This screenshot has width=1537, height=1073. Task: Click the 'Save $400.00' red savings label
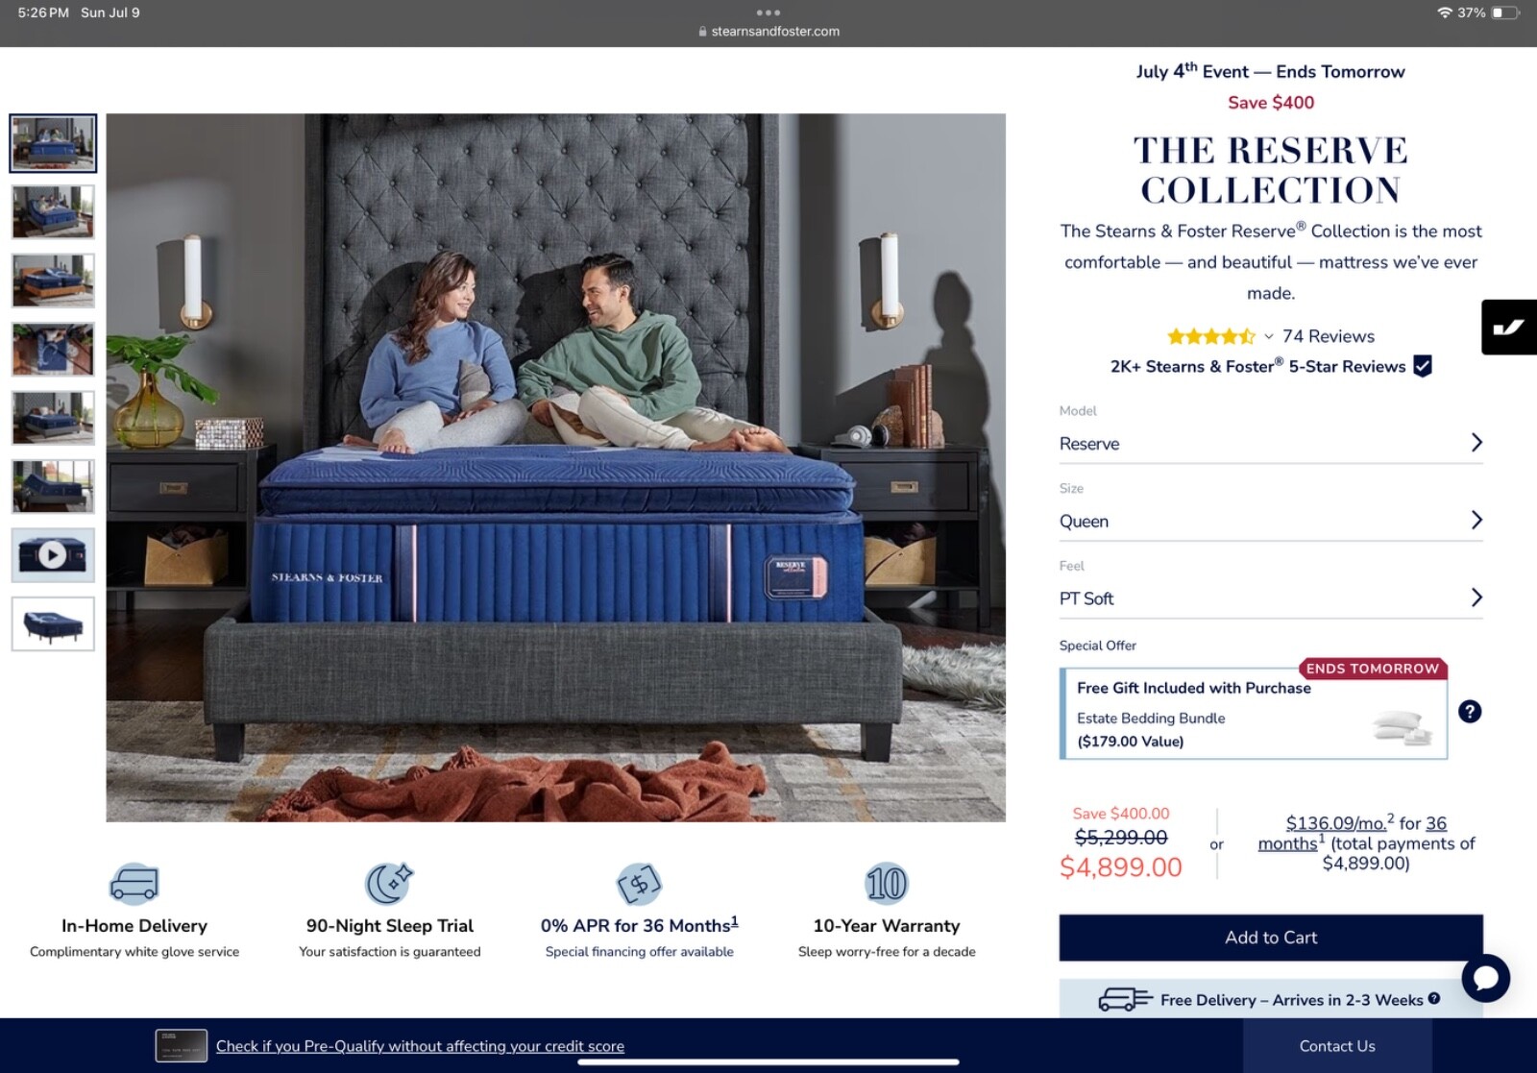1121,814
